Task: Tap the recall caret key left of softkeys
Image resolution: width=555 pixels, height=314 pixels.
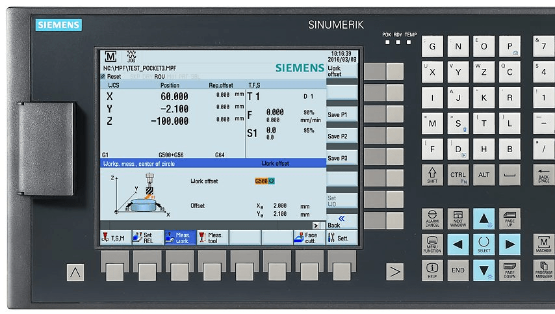Action: (x=75, y=272)
